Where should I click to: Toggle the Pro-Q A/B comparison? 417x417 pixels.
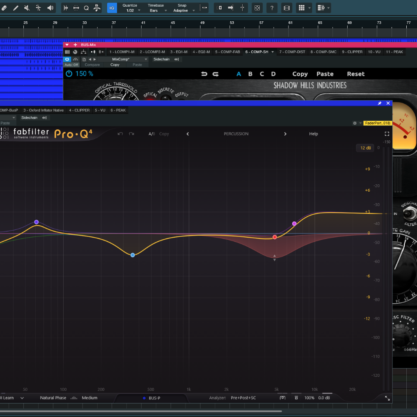[x=151, y=134]
